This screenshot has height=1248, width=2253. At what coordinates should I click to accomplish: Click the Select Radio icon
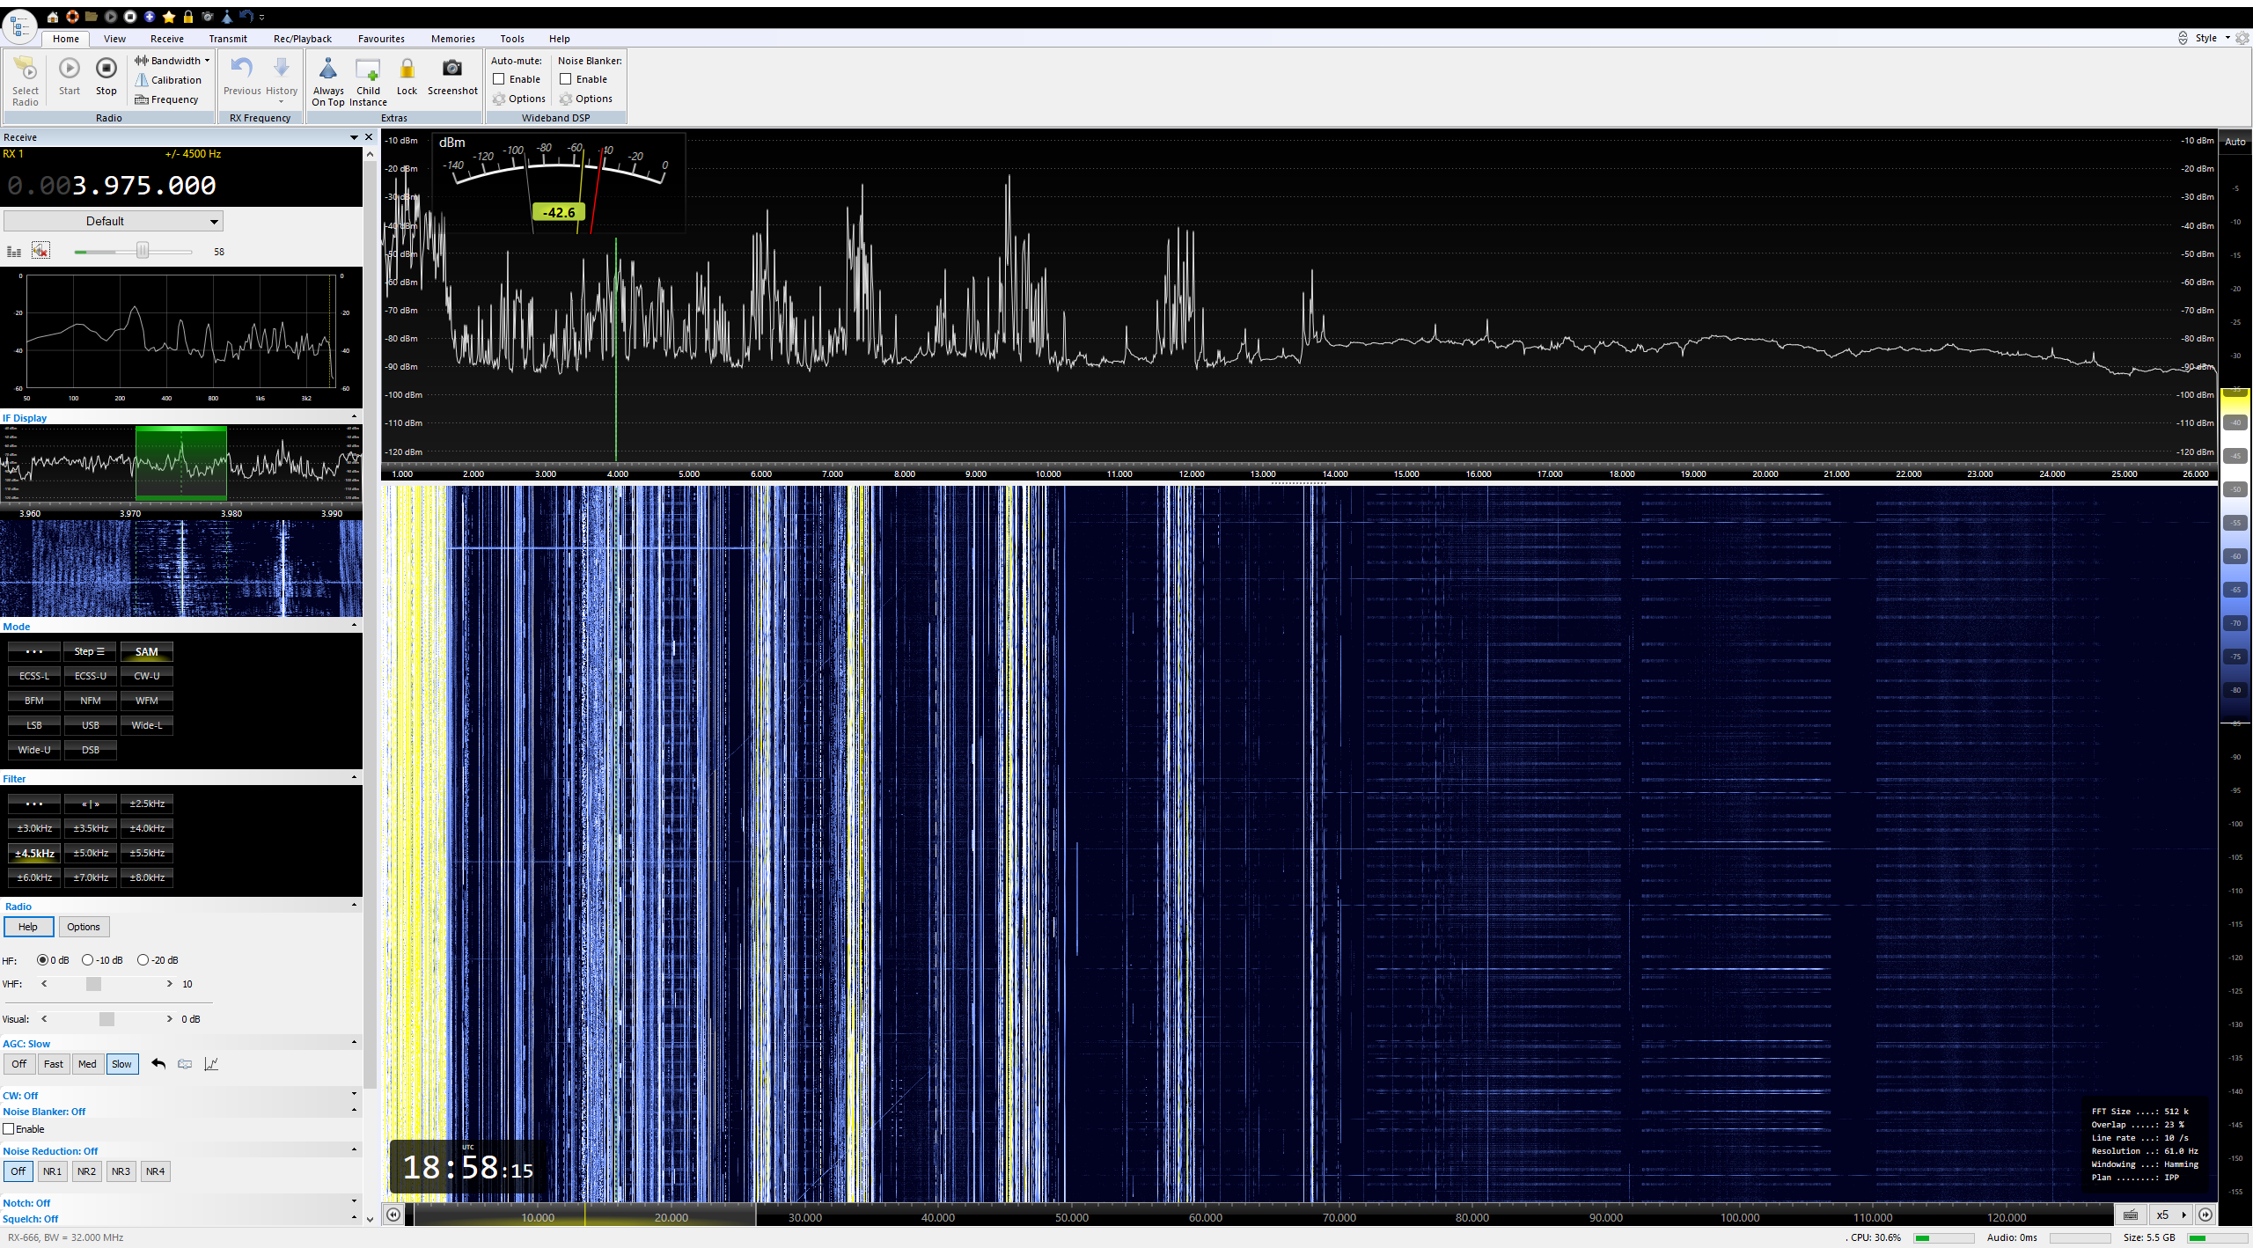click(x=25, y=70)
